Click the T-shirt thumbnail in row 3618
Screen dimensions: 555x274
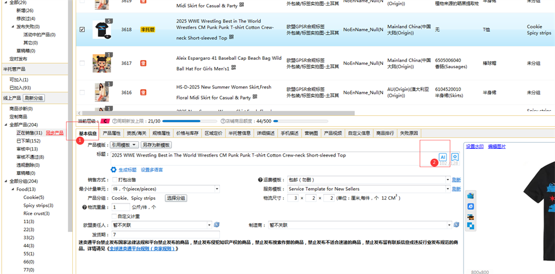(102, 30)
